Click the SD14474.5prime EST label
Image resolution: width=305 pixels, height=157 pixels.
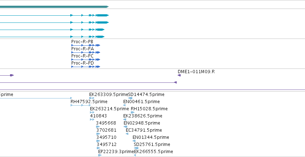point(146,95)
